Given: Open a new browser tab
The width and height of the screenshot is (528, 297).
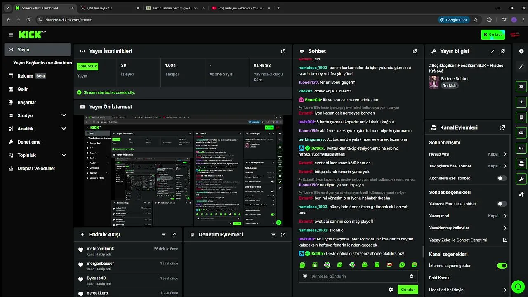Looking at the screenshot, I should pos(278,8).
